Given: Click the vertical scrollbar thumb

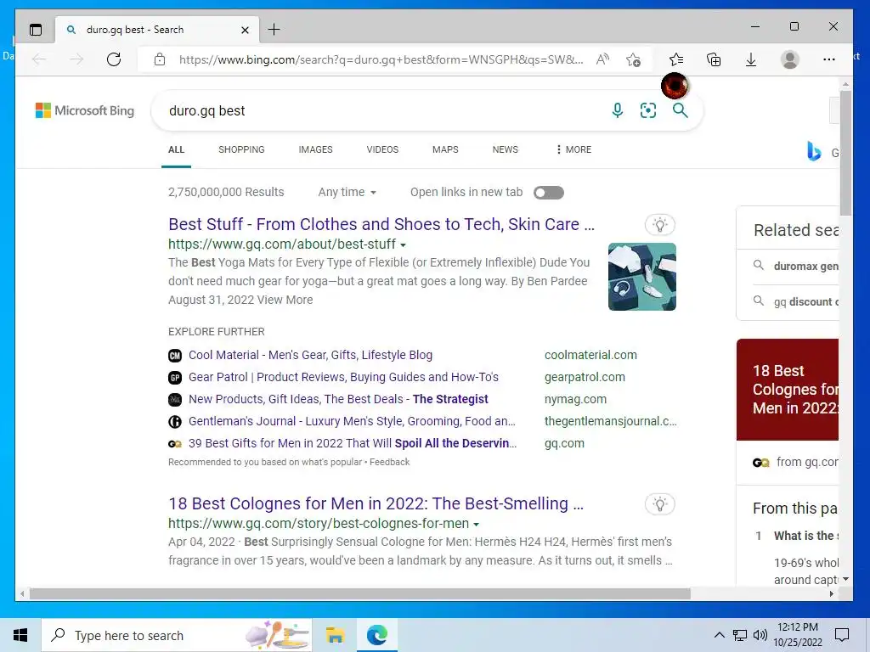Looking at the screenshot, I should point(845,153).
